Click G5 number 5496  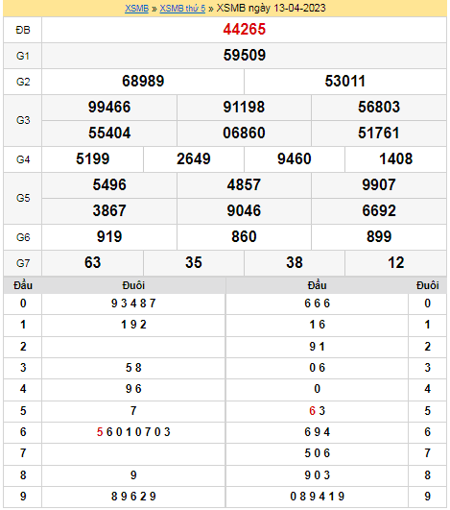(109, 184)
